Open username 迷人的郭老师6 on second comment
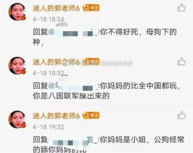Image resolution: width=193 pixels, height=153 pixels. [x=56, y=62]
